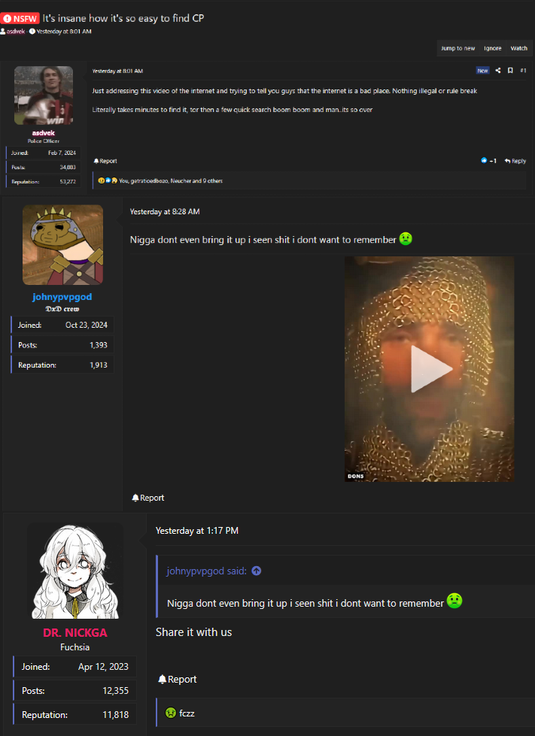
Task: Jump to quoted post via up-arrow icon
Action: [x=257, y=571]
